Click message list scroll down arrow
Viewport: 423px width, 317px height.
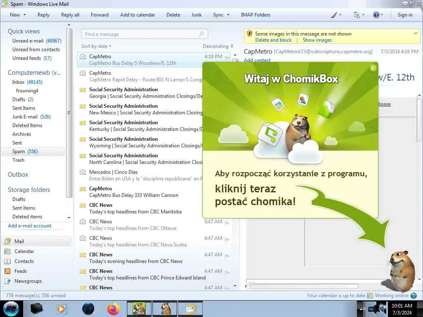coord(235,286)
